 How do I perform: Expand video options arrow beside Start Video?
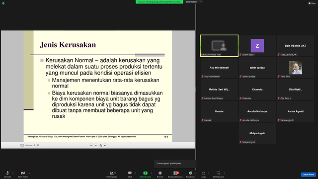(29, 173)
